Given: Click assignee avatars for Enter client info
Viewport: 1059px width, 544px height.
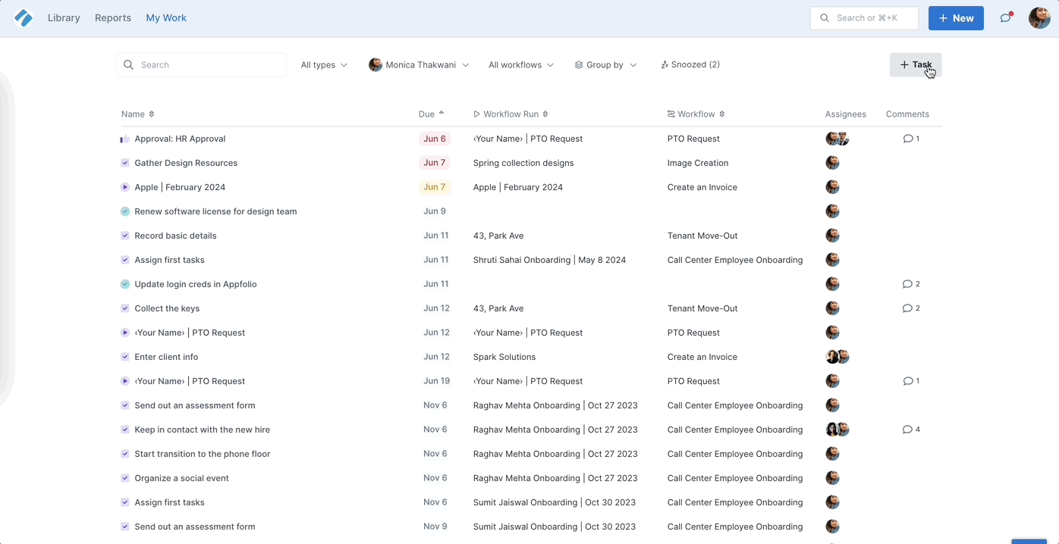Looking at the screenshot, I should point(837,357).
